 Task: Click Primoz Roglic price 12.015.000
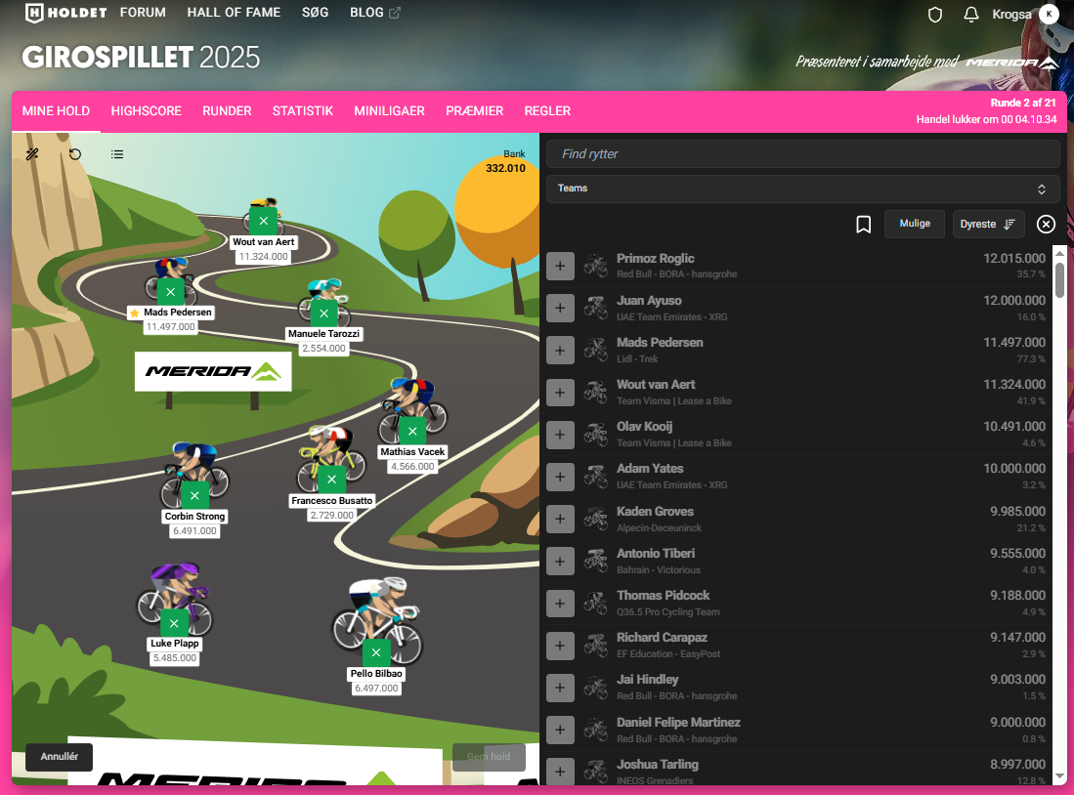[x=1014, y=258]
